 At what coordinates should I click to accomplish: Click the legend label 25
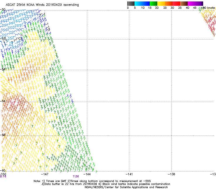165,8
